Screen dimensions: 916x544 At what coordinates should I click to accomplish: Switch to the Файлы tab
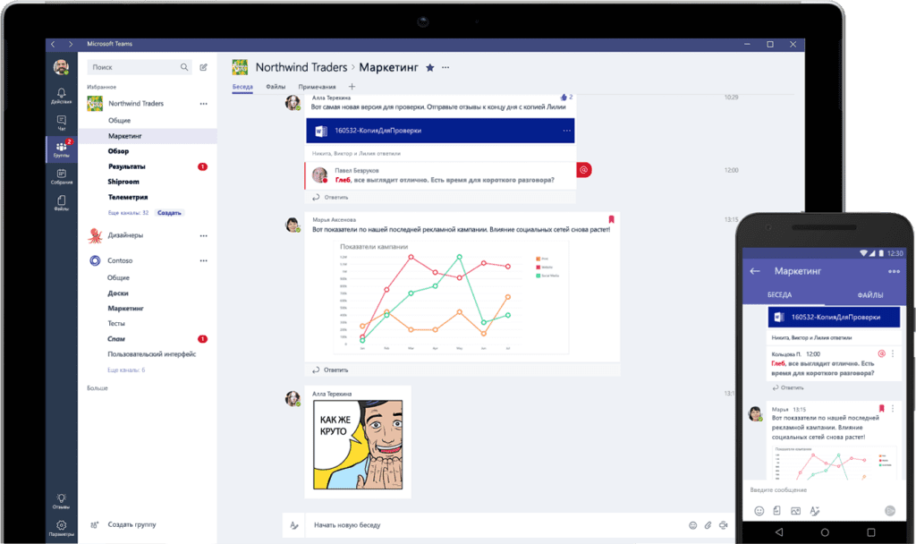tap(276, 87)
